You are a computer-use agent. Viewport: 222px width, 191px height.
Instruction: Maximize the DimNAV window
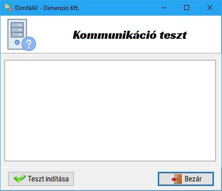tap(187, 8)
